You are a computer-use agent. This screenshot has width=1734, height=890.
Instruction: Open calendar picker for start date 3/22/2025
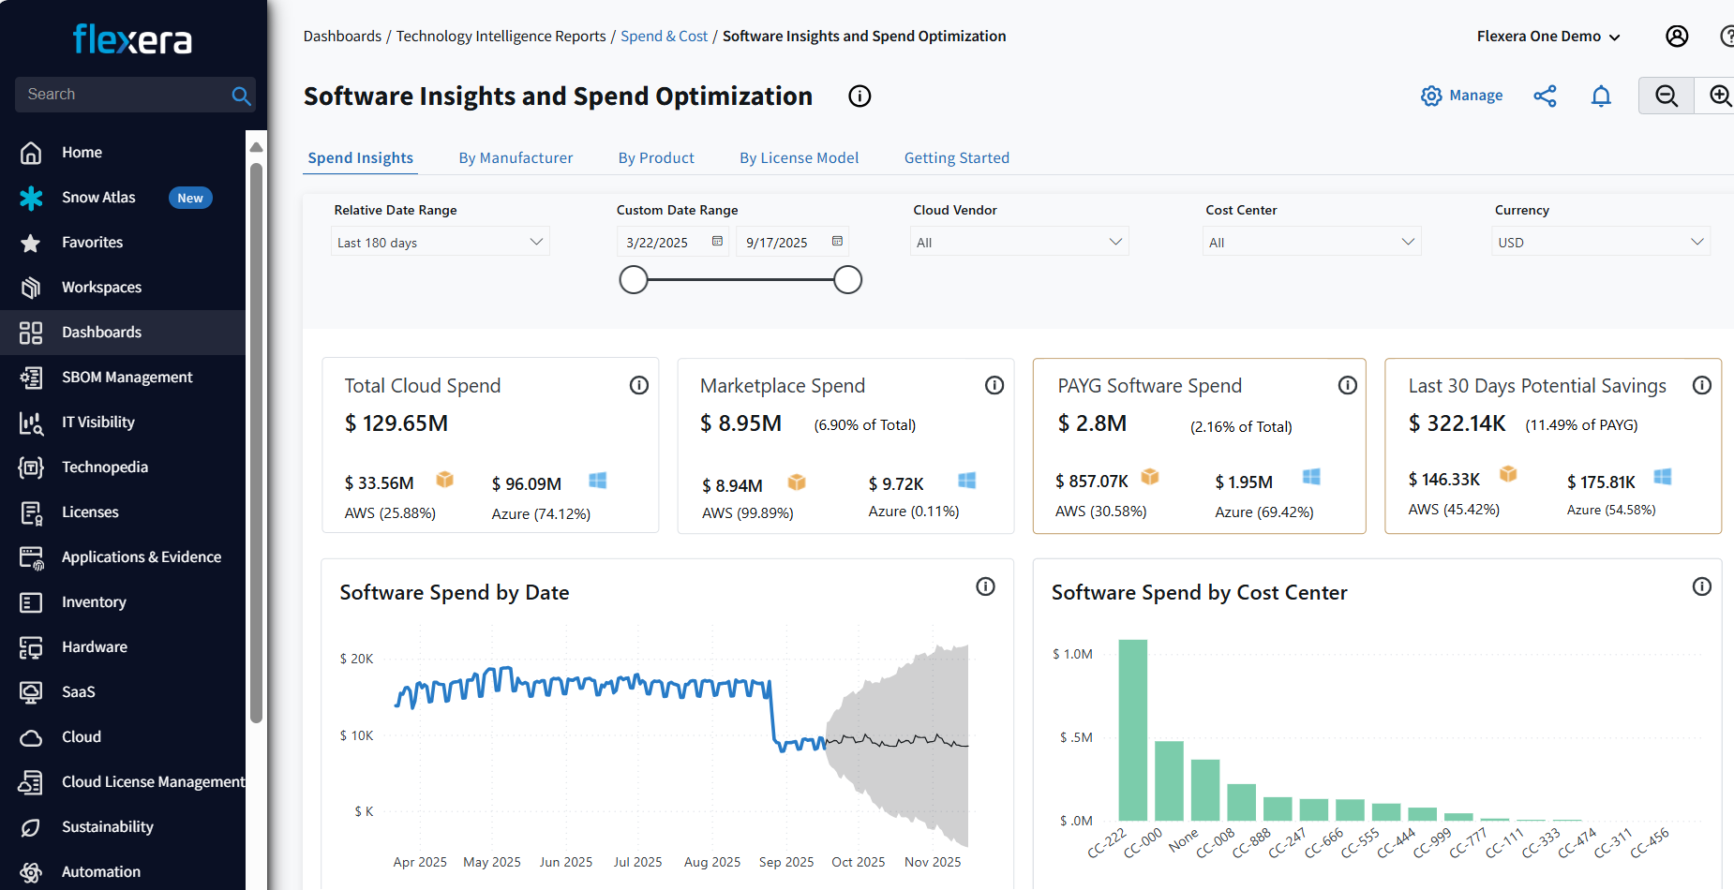coord(717,241)
